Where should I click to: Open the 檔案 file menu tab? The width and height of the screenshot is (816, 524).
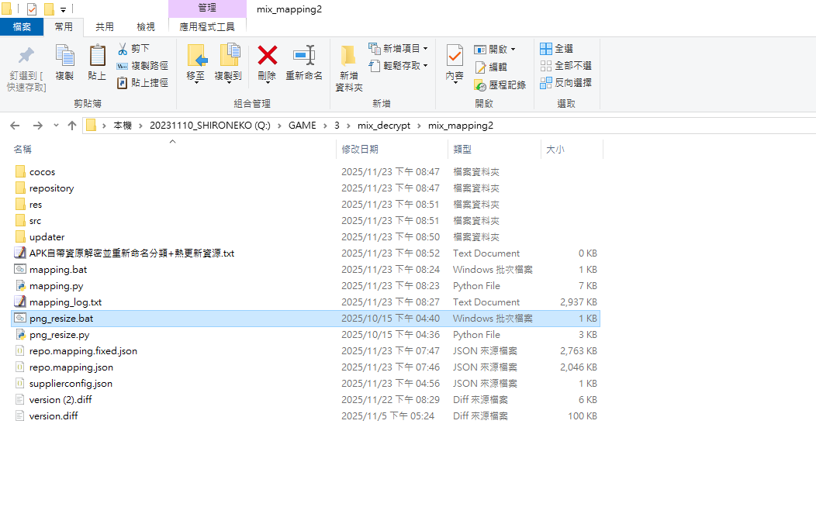[x=22, y=26]
